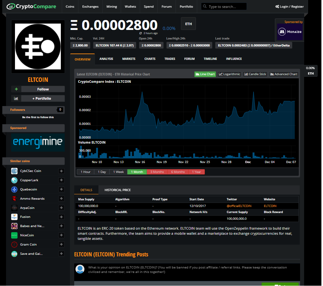
Task: Open the Coins menu
Action: [70, 7]
